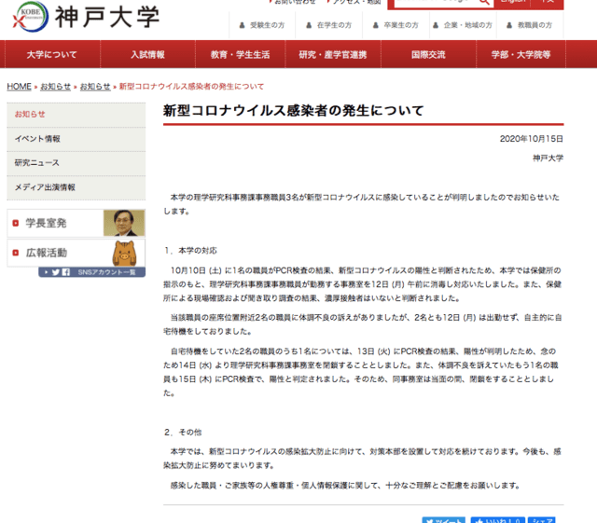Click the section heading 1. 本学の対応
Image resolution: width=597 pixels, height=523 pixels.
tap(190, 251)
